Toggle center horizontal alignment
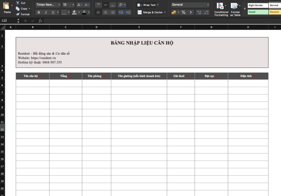Screen dimensions: 281x196 coord(105,12)
